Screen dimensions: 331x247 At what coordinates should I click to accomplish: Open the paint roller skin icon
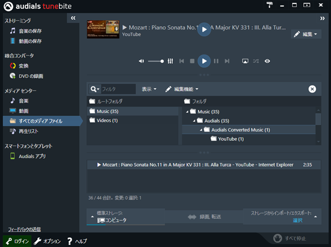(x=269, y=5)
